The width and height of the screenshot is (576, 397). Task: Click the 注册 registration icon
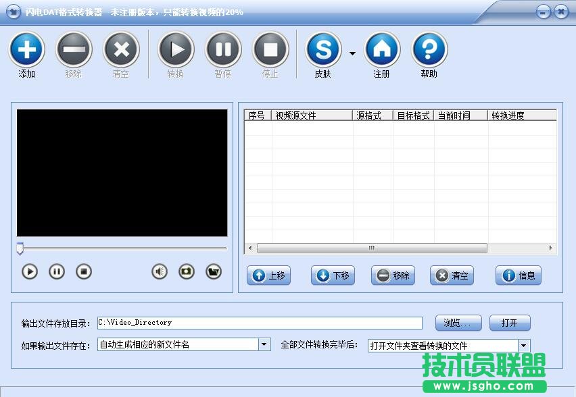[x=382, y=49]
